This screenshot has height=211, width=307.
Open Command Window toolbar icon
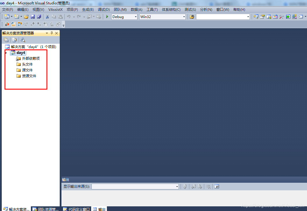[301, 17]
